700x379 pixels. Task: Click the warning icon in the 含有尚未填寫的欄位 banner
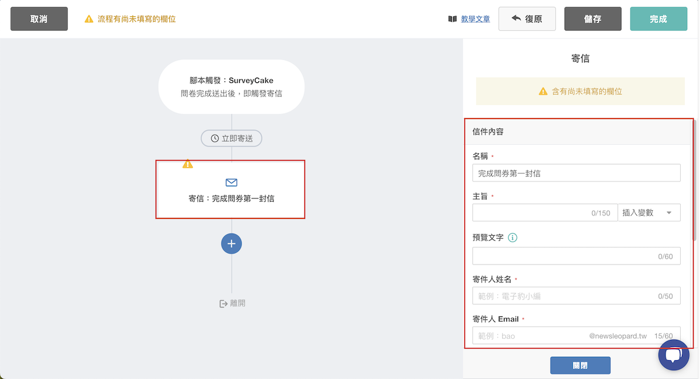coord(543,92)
